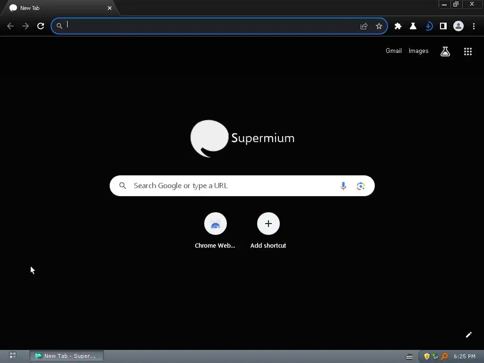
Task: Open the Downloads toolbar icon
Action: point(428,26)
